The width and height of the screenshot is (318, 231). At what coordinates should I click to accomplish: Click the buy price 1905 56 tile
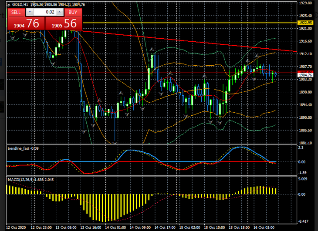coord(64,24)
